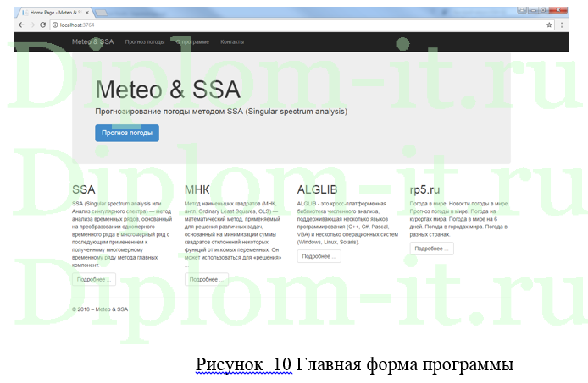Click Подробнее under SSA
This screenshot has width=588, height=383.
tap(94, 279)
